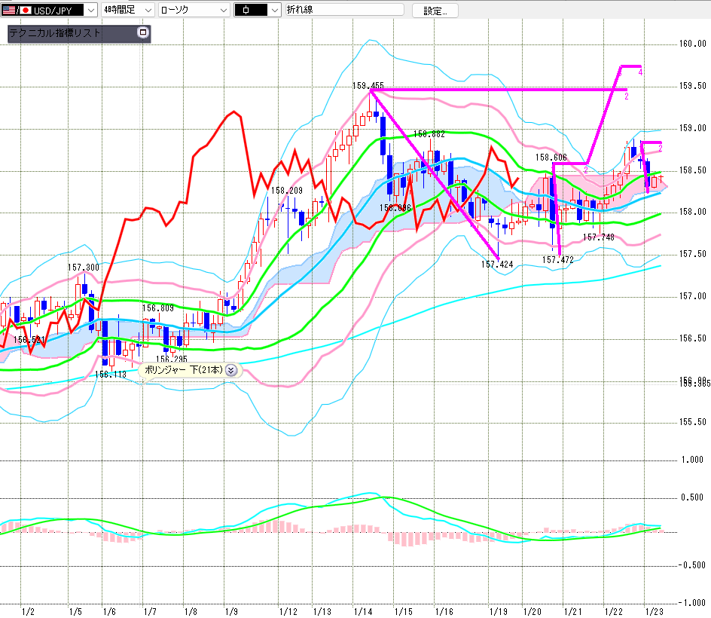Click the 158.606 price label
The height and width of the screenshot is (618, 711).
pos(551,158)
